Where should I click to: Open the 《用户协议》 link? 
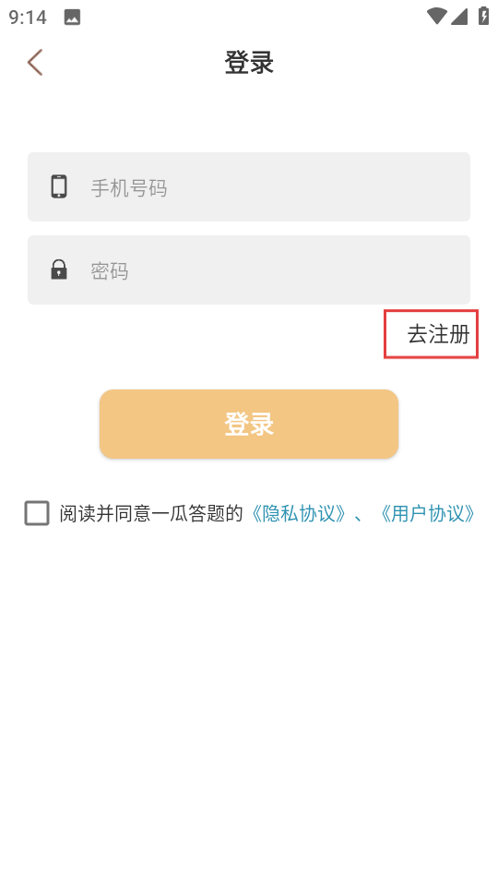click(428, 514)
